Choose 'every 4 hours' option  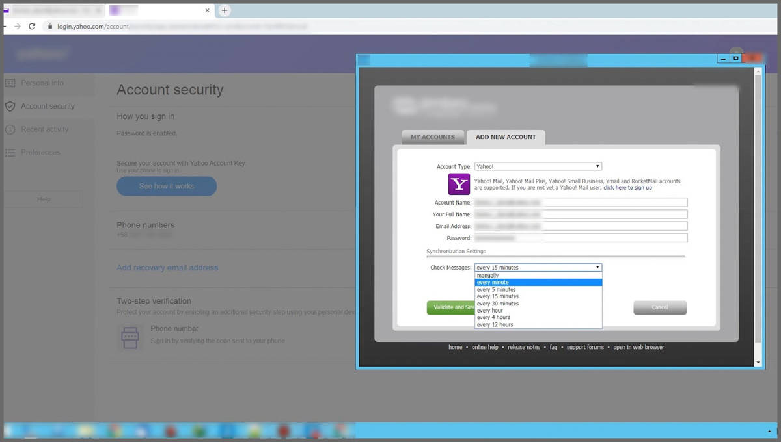(538, 317)
